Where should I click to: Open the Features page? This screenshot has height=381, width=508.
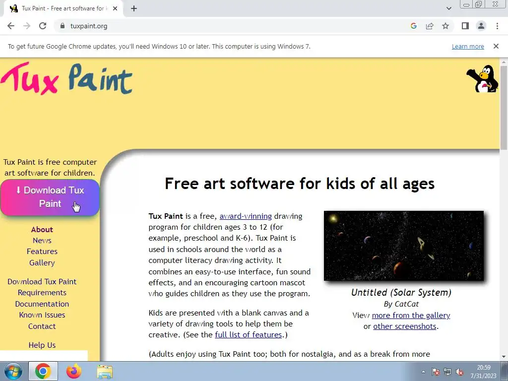click(x=42, y=252)
